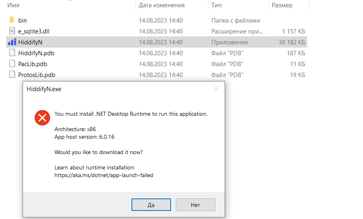This screenshot has width=363, height=219.
Task: Click the Расширение при... type cell
Action: click(237, 31)
